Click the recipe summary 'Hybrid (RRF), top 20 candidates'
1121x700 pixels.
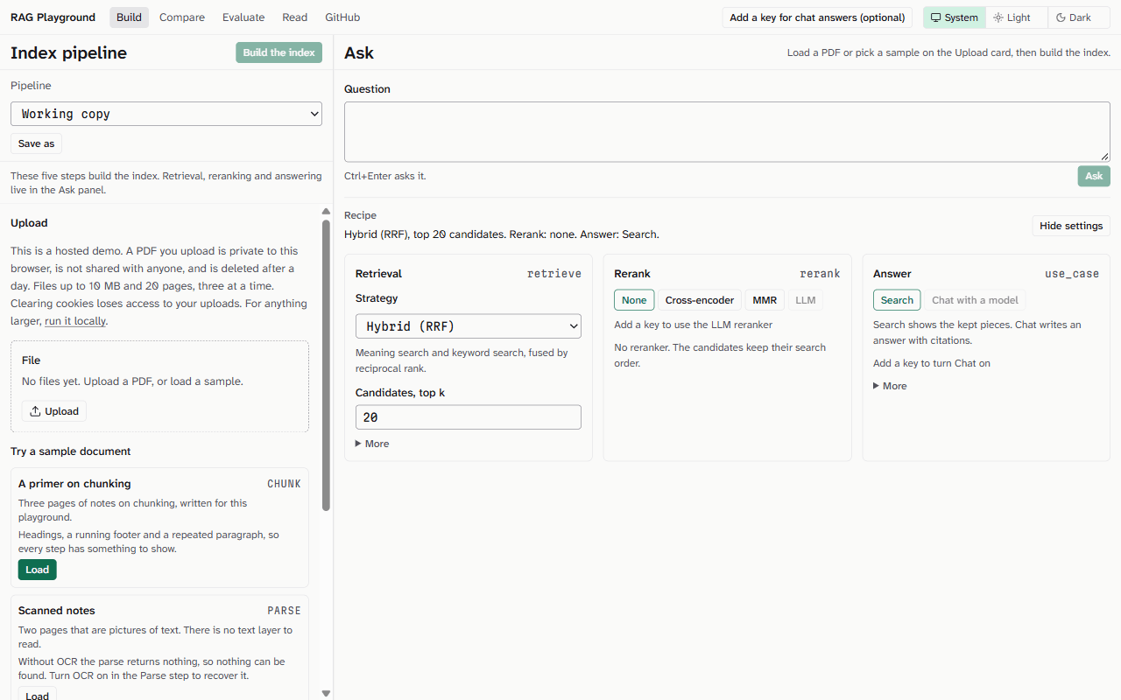tap(424, 234)
